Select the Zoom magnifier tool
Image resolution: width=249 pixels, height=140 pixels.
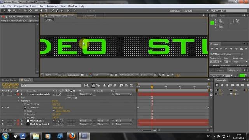(x=14, y=10)
